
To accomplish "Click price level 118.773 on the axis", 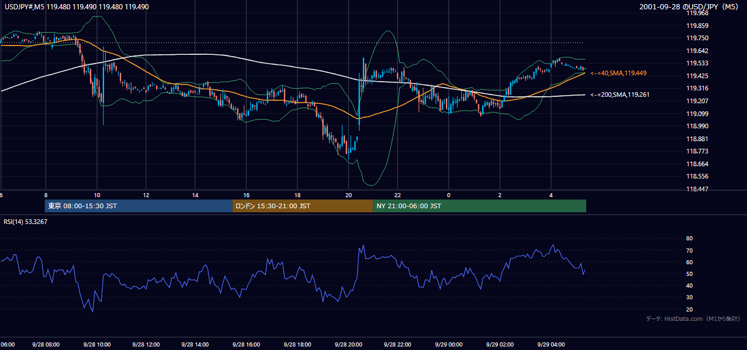I will point(697,151).
